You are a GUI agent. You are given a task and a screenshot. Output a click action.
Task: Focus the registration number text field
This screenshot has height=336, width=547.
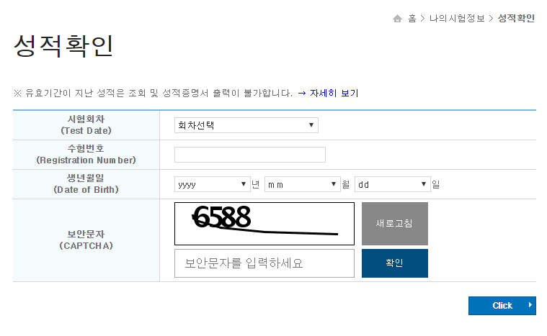(249, 155)
